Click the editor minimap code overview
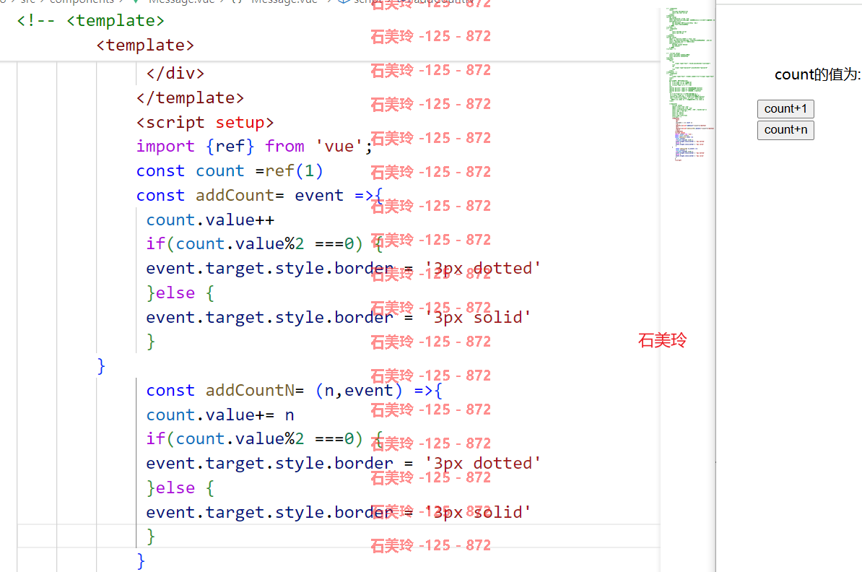The image size is (862, 572). pyautogui.click(x=690, y=84)
